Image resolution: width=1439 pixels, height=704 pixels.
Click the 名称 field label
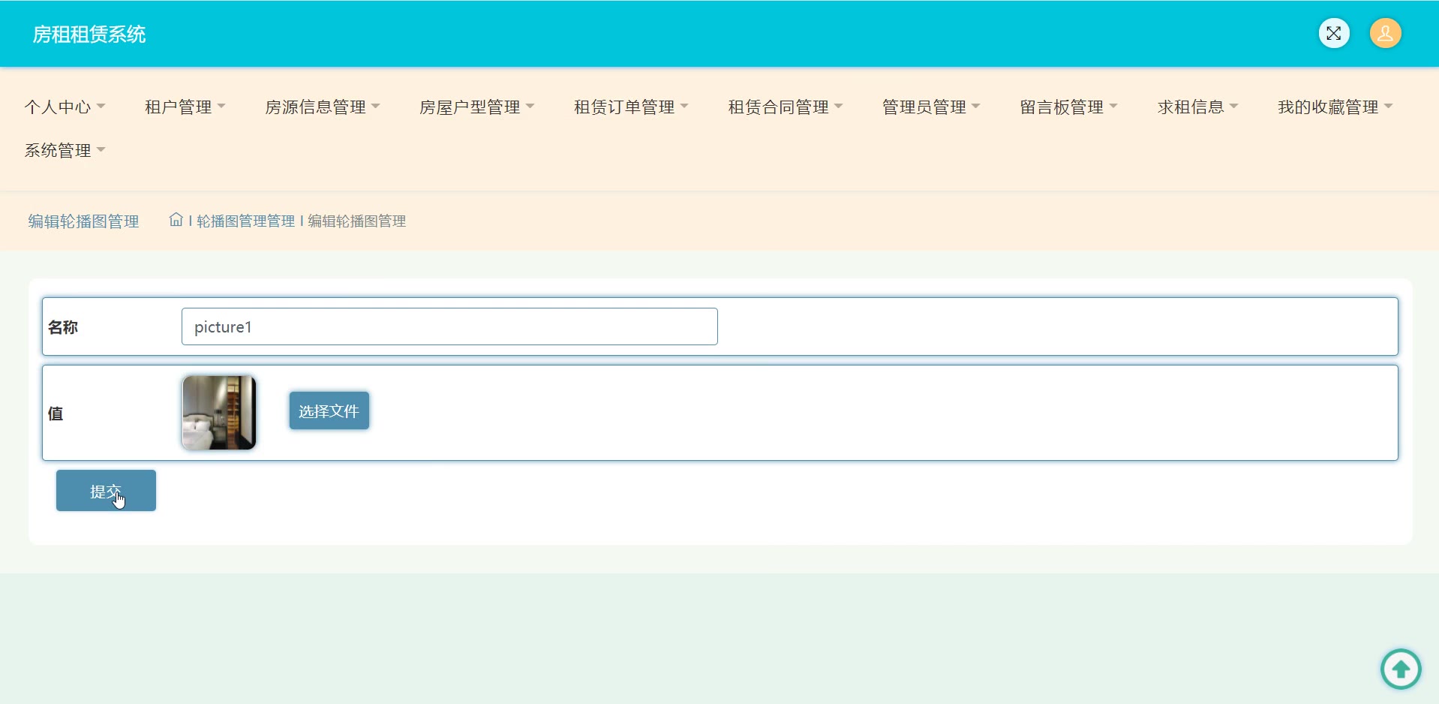pos(63,327)
